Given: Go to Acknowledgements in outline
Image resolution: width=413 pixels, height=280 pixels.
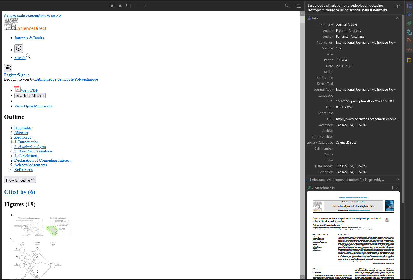Looking at the screenshot, I should 31,165.
